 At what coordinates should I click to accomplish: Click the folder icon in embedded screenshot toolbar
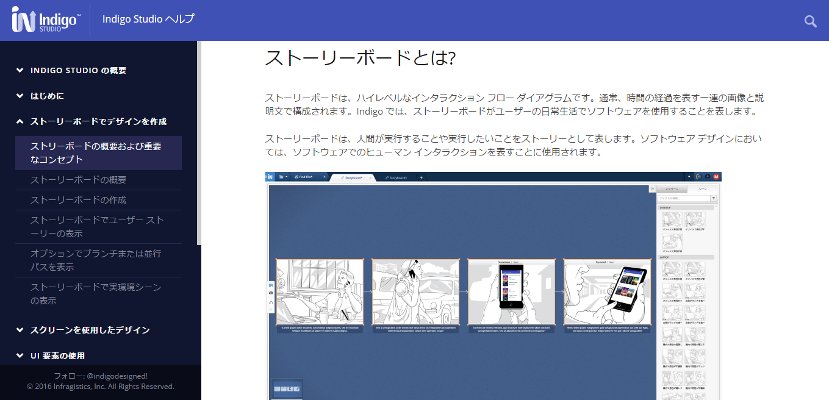[x=282, y=177]
